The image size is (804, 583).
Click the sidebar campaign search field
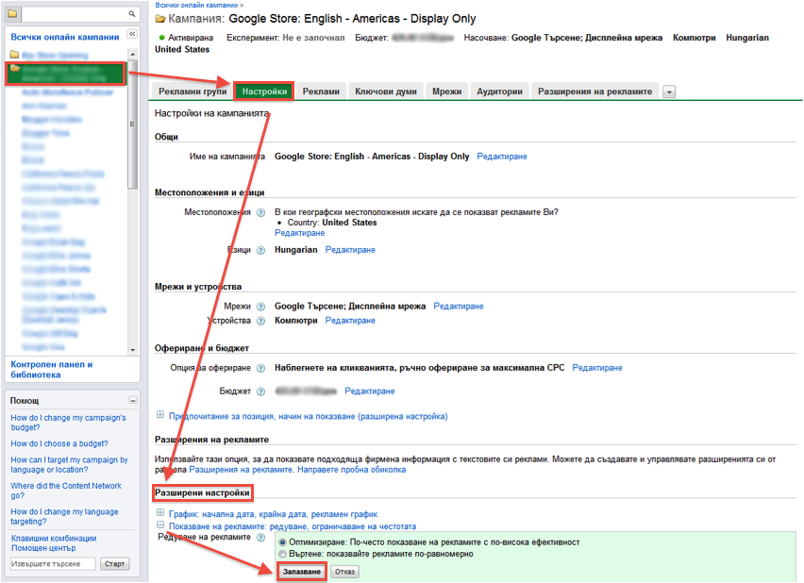[74, 14]
